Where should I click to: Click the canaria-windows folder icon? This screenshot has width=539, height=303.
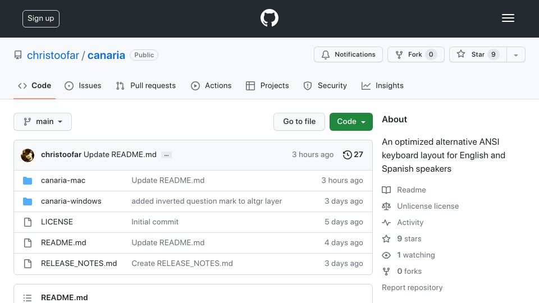click(28, 201)
